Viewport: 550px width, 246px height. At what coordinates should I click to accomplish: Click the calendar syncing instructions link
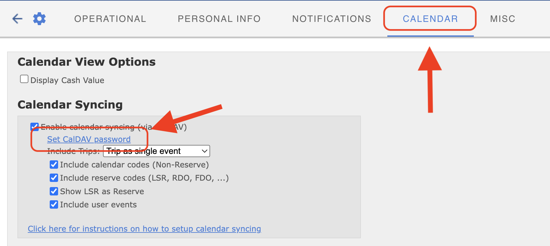tap(144, 229)
